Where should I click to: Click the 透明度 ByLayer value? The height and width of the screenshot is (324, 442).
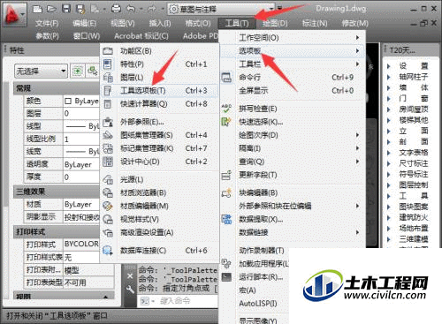click(x=81, y=164)
